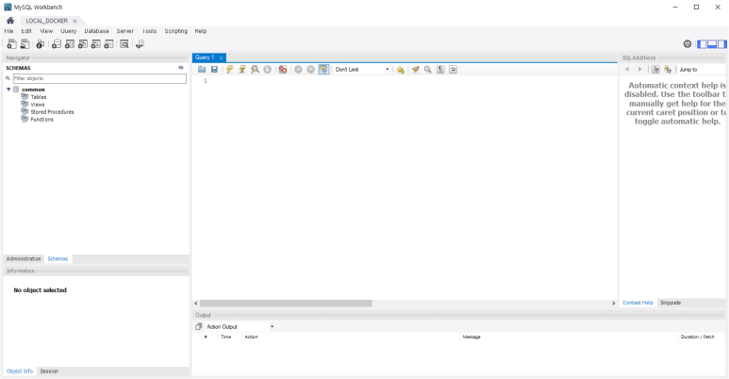Close the LOCAL_DOCKER connection tab
This screenshot has height=379, width=729.
pos(75,21)
